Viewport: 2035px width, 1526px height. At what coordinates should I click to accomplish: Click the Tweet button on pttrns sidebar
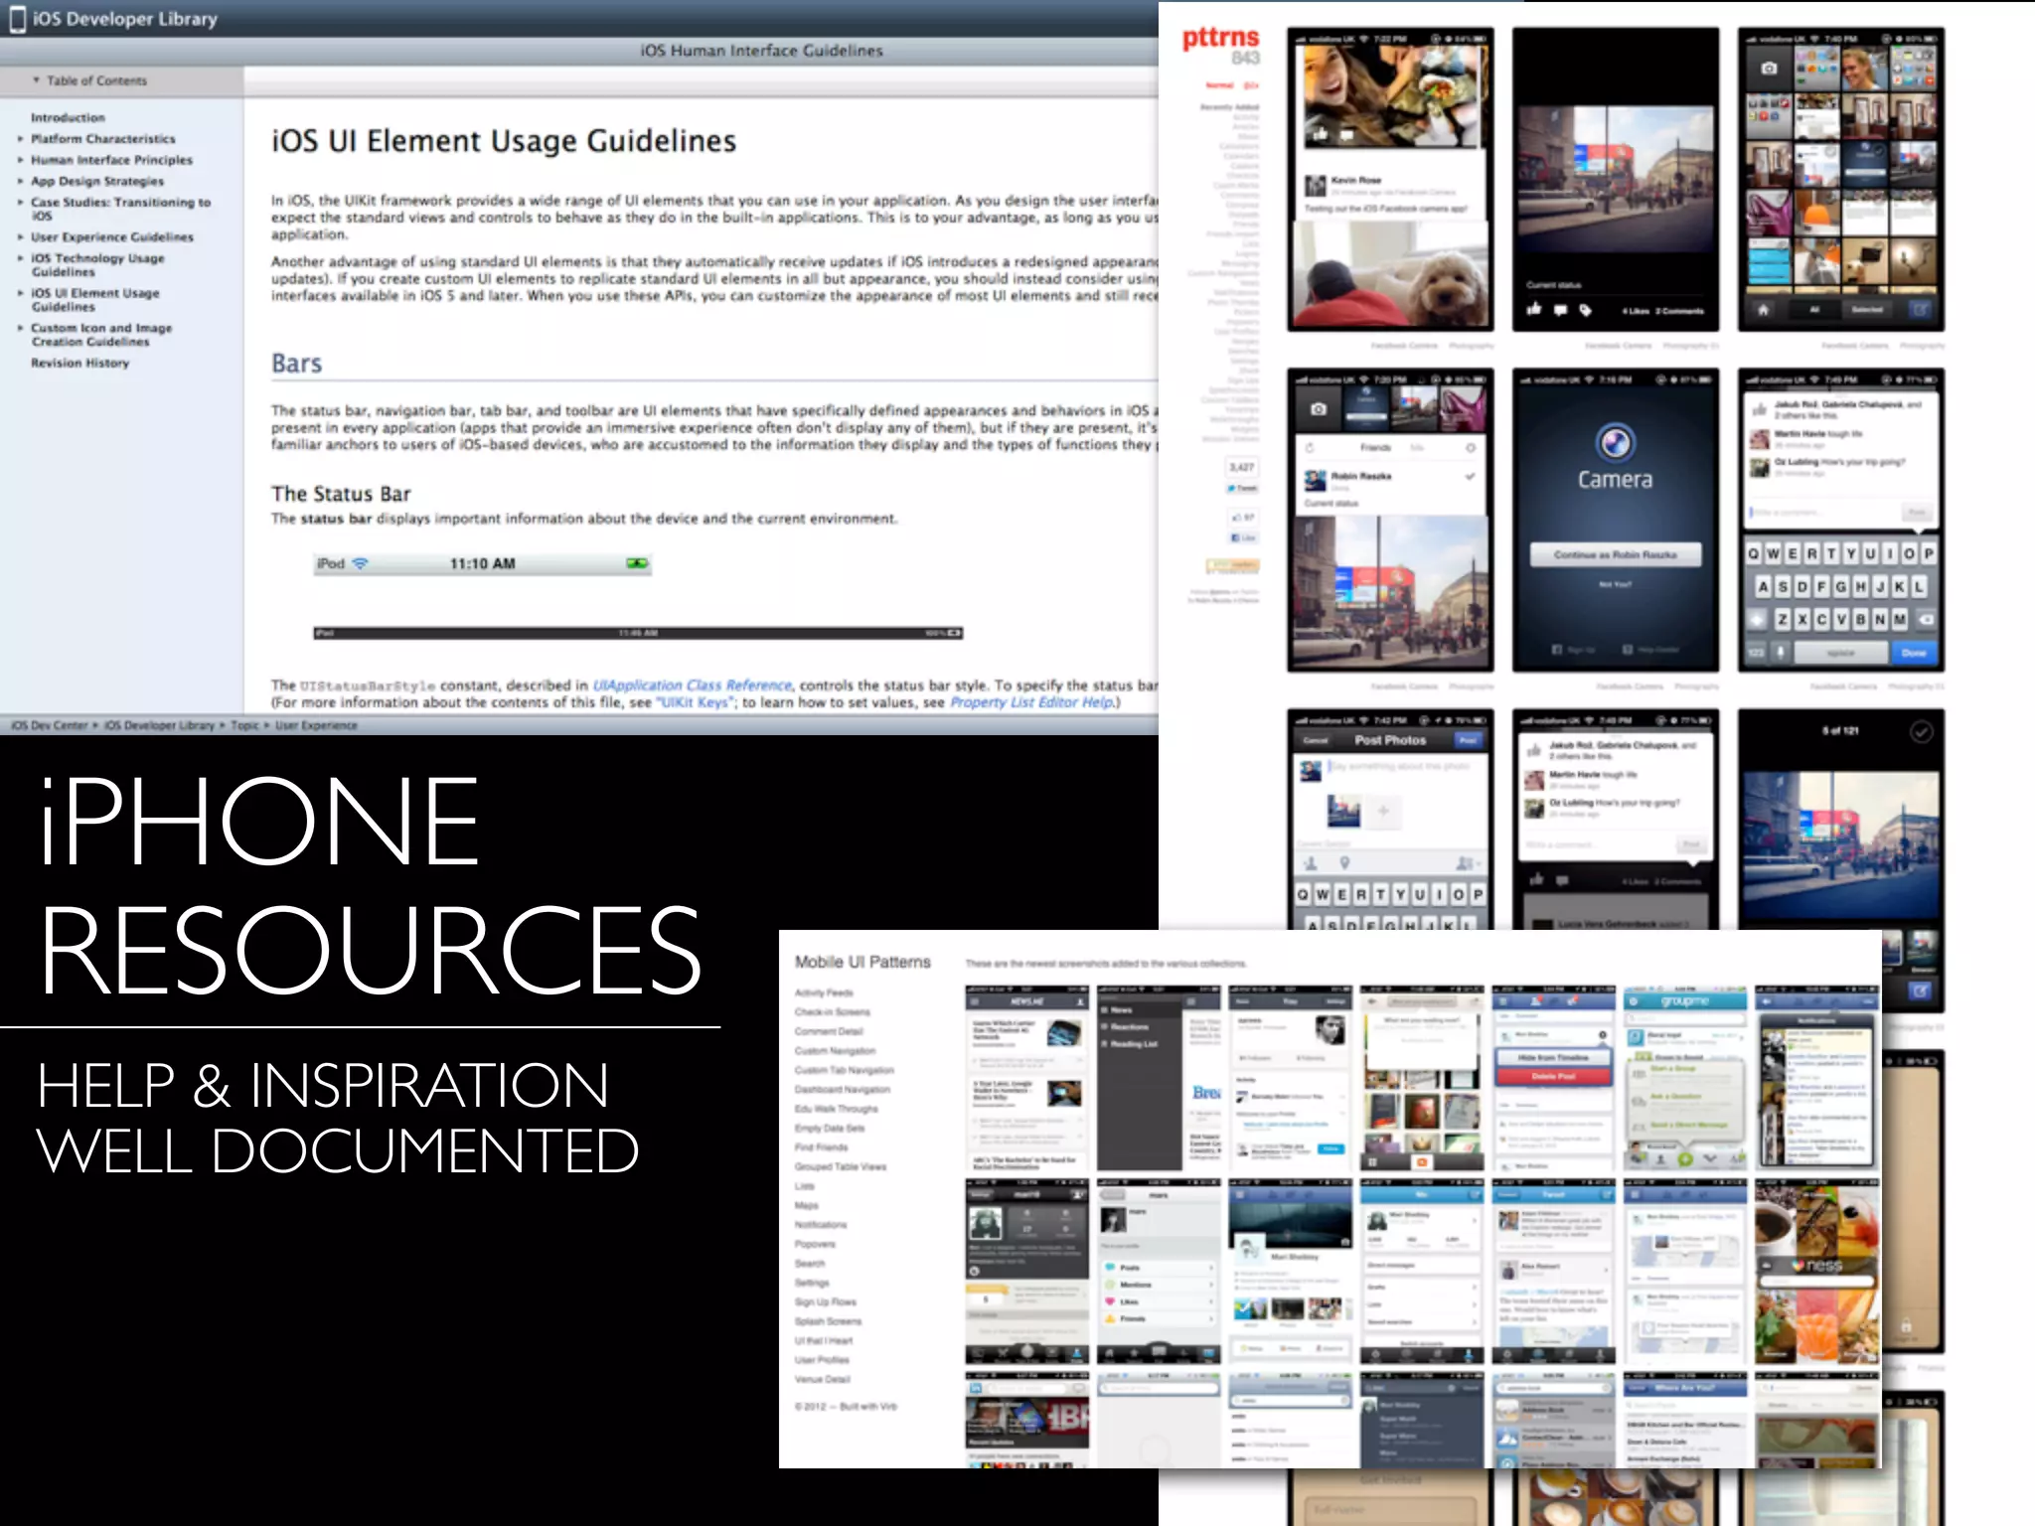(x=1242, y=489)
